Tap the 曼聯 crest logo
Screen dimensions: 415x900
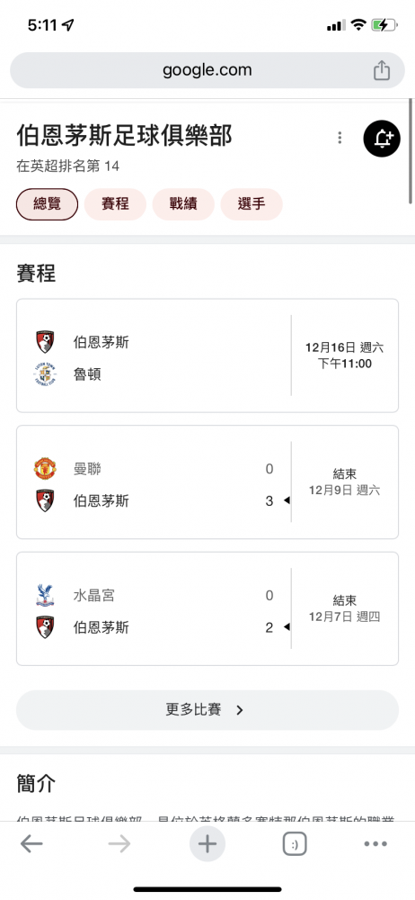[x=45, y=469]
